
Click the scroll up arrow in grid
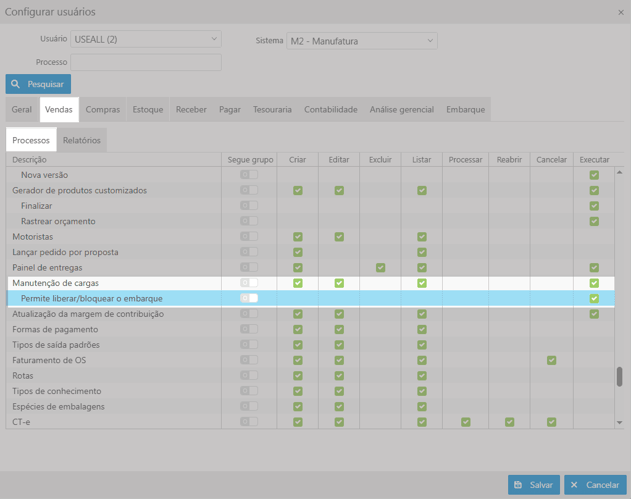(619, 172)
